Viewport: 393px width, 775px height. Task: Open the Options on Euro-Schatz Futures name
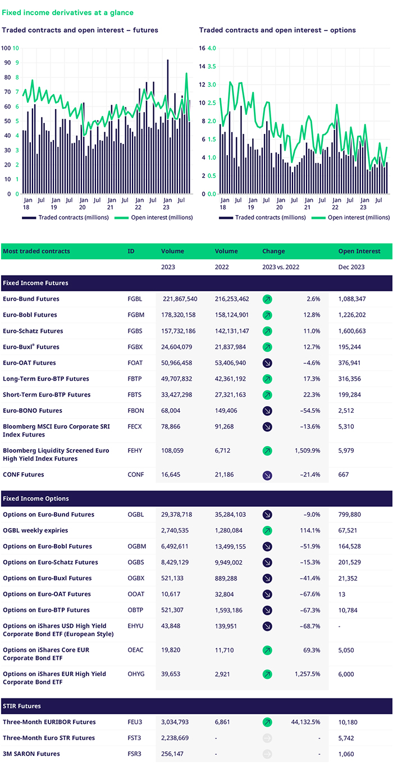pos(51,562)
